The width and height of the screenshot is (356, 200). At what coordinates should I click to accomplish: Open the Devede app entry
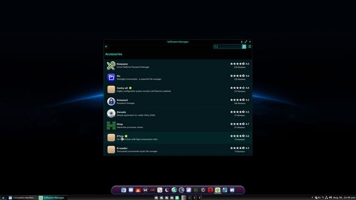click(178, 113)
